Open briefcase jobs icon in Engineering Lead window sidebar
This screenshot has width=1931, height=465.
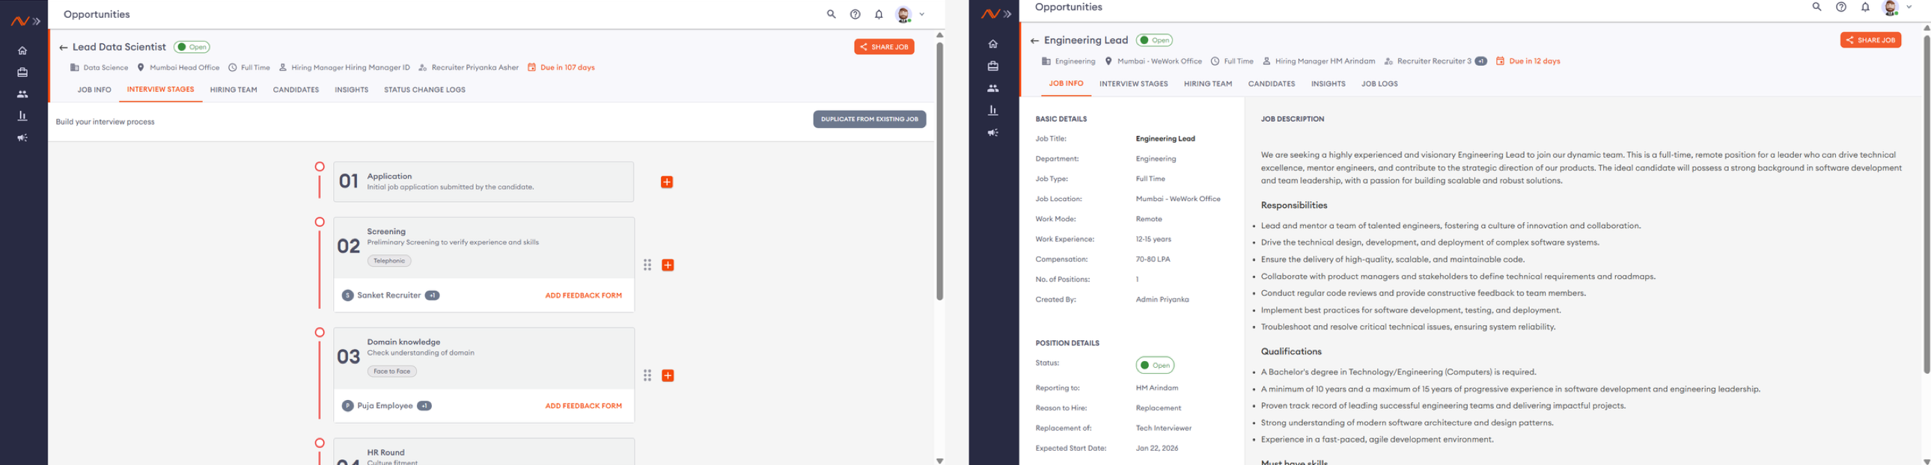click(993, 67)
